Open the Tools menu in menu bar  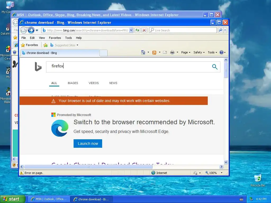pyautogui.click(x=69, y=38)
